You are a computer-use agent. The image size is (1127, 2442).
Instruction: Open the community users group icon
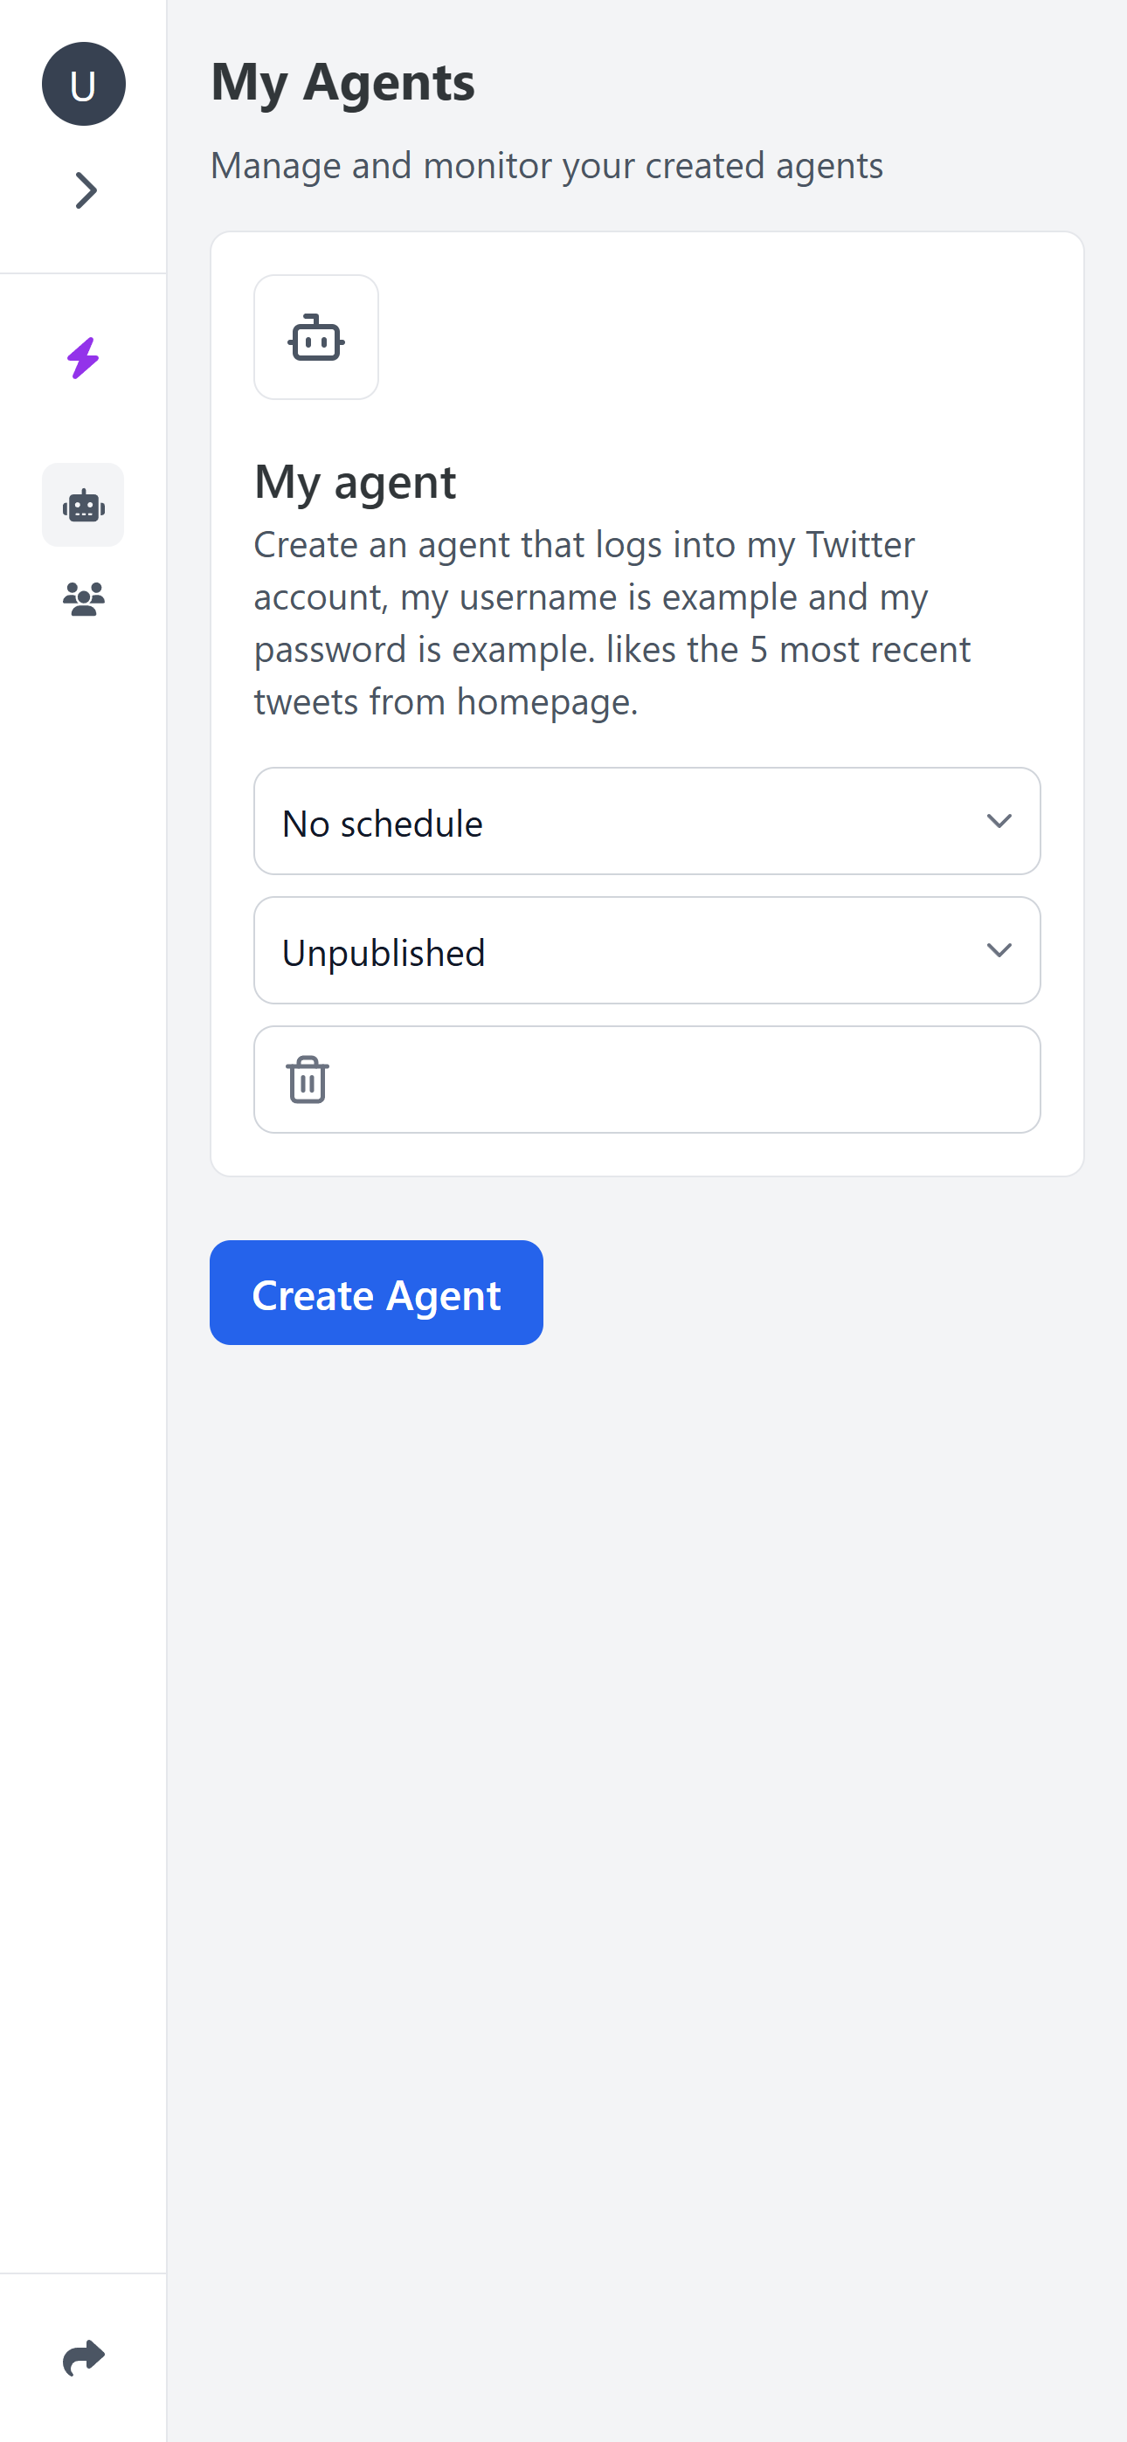click(84, 600)
